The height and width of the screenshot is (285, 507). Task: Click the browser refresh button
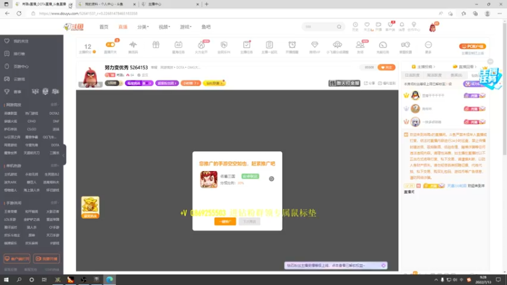[x=19, y=13]
